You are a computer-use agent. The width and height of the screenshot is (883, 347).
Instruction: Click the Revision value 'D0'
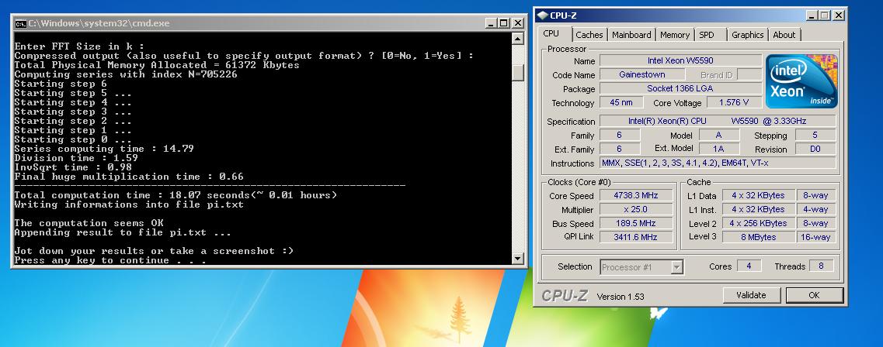pyautogui.click(x=815, y=149)
